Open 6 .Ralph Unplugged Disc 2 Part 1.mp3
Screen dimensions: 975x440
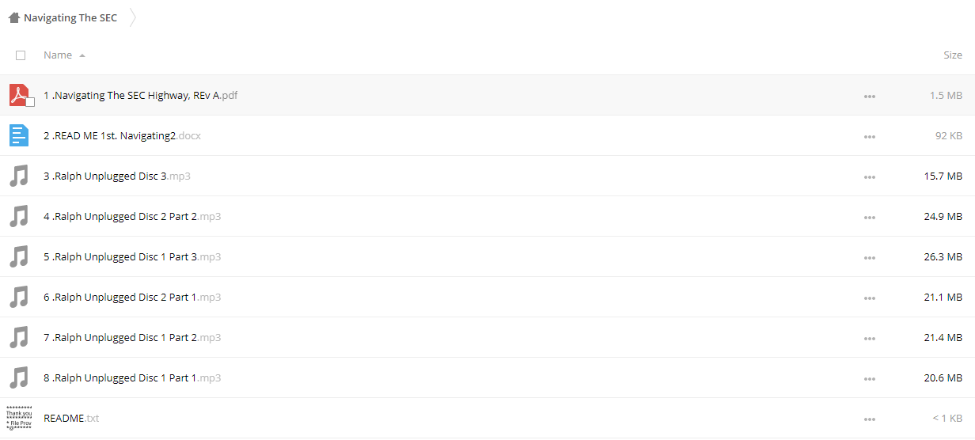coord(132,298)
